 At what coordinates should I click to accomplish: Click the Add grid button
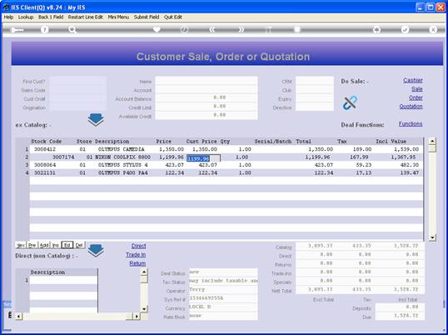pos(44,245)
